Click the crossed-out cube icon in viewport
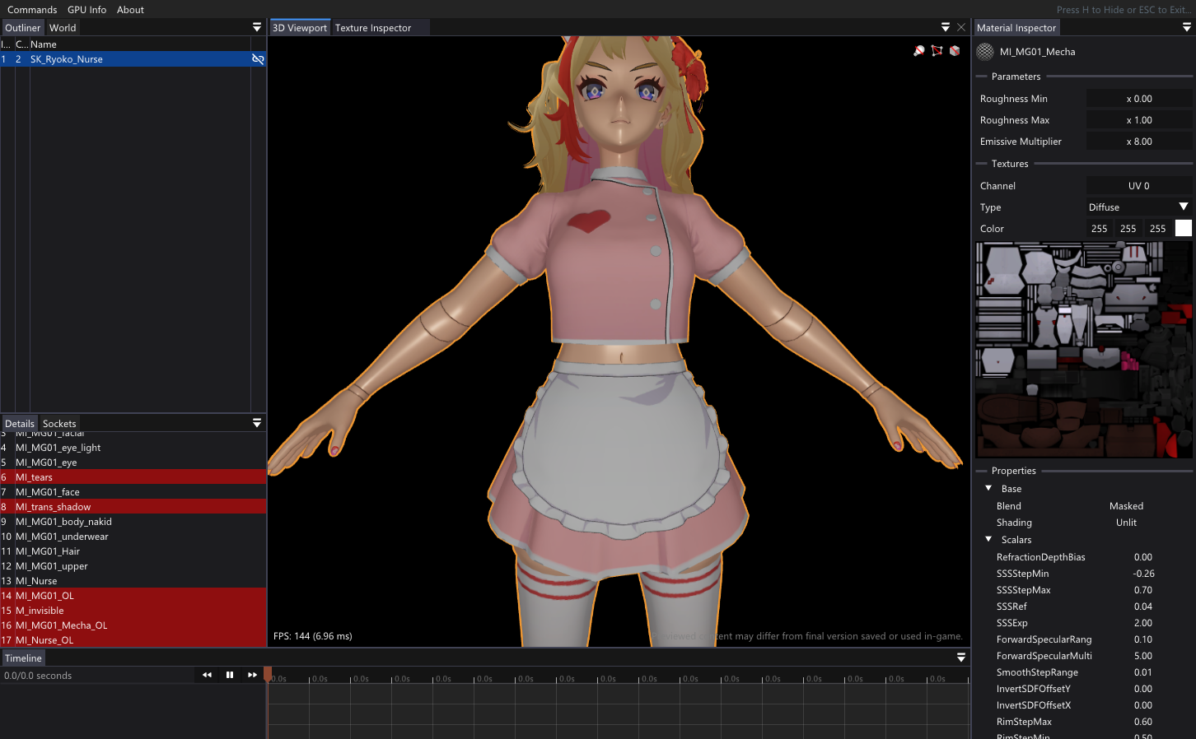The image size is (1196, 739). (x=955, y=51)
